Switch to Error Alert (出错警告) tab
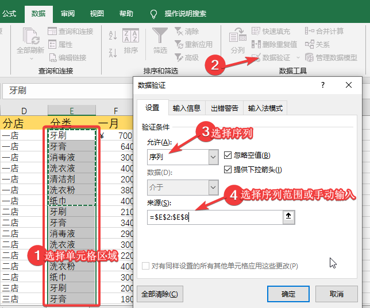Image resolution: width=370 pixels, height=308 pixels. tap(225, 108)
